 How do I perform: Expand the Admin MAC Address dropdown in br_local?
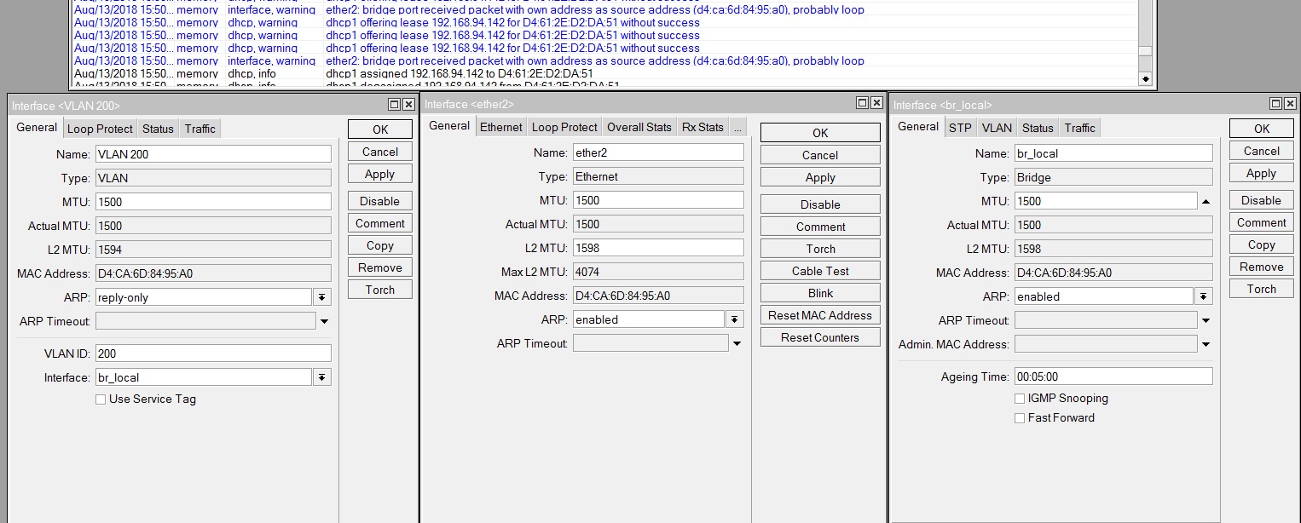1205,343
